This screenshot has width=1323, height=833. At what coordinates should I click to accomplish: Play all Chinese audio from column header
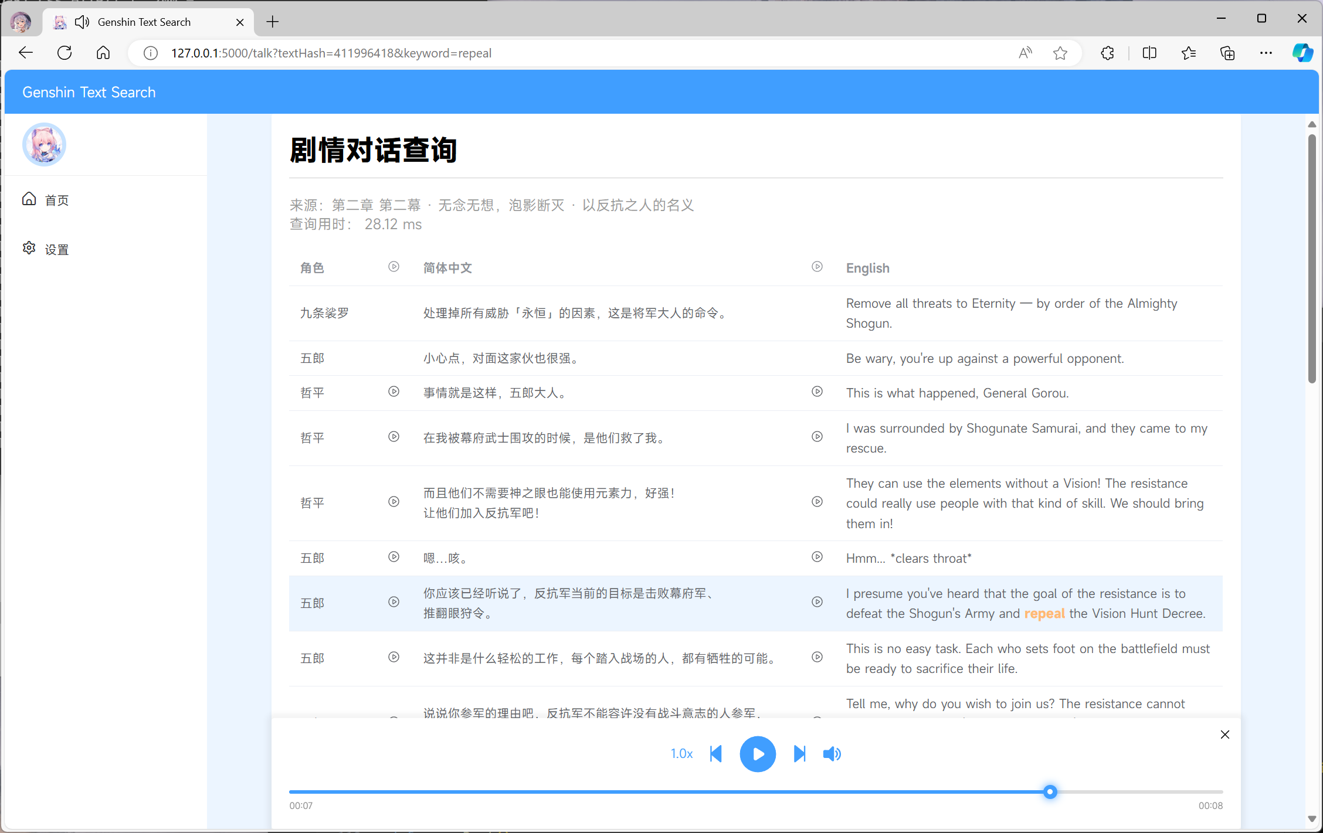coord(393,267)
